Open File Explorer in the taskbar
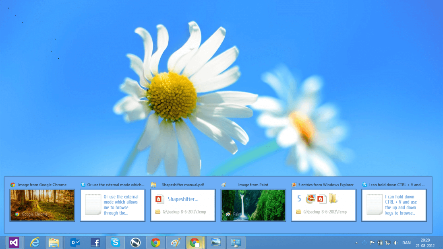The image size is (443, 249). tap(54, 243)
